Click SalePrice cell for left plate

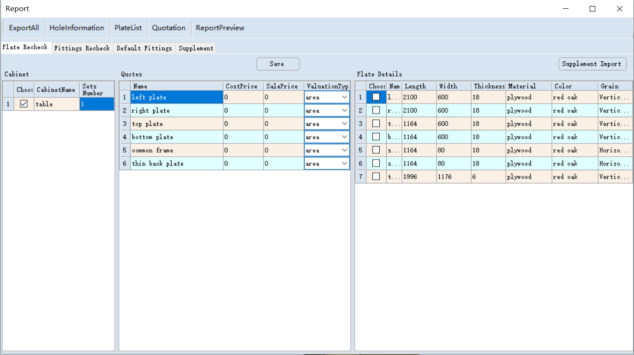click(284, 97)
